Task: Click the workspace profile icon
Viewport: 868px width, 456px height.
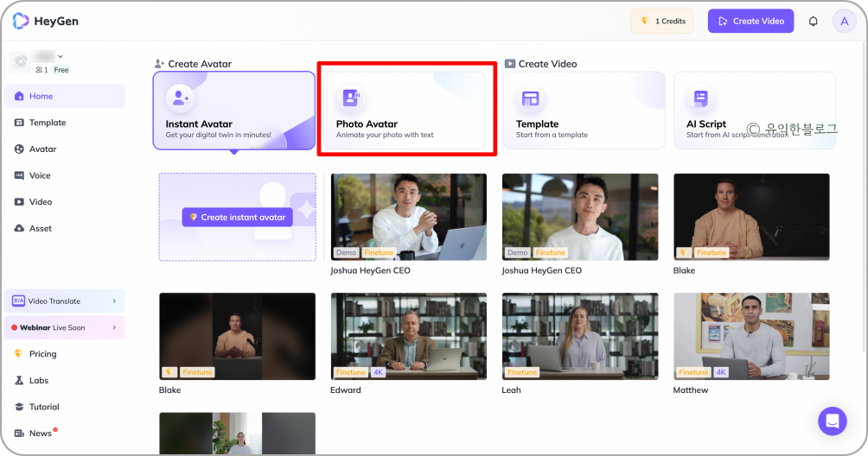Action: coord(20,62)
